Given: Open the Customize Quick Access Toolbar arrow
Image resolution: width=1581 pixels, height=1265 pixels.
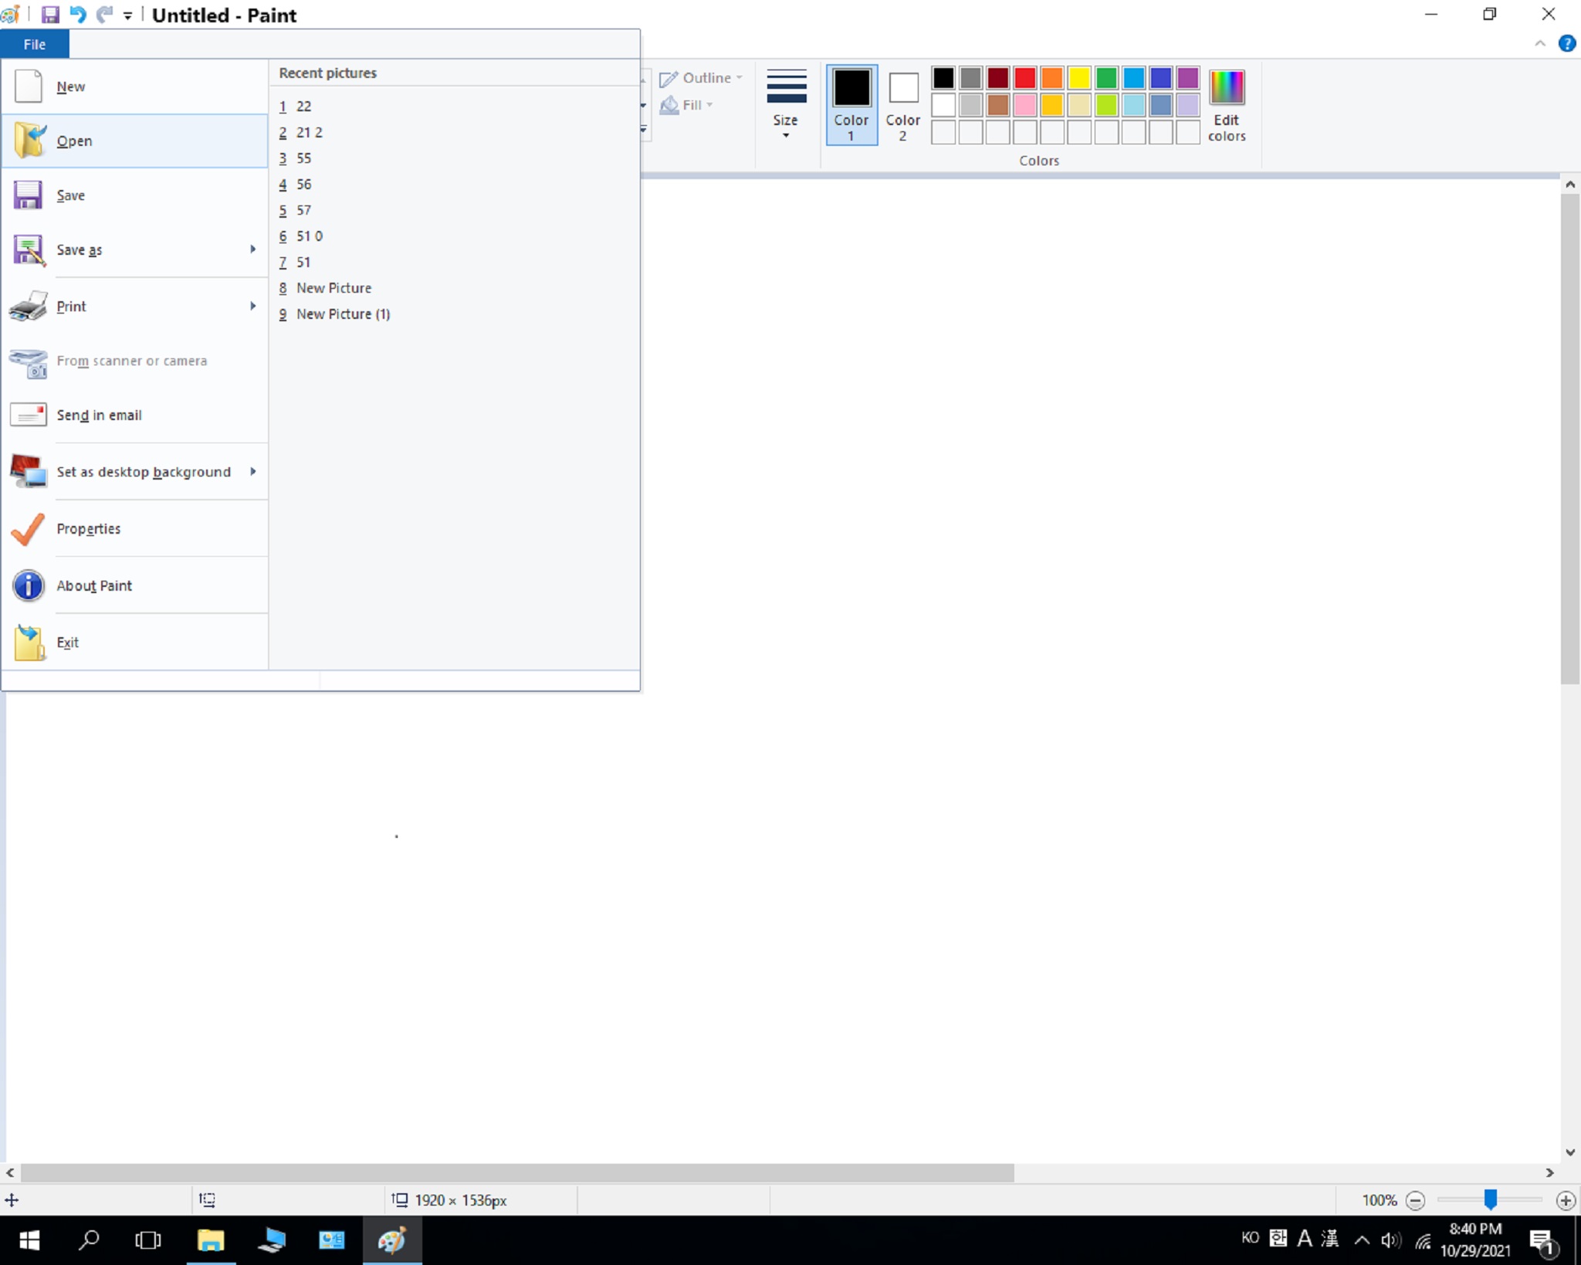Looking at the screenshot, I should pyautogui.click(x=127, y=15).
